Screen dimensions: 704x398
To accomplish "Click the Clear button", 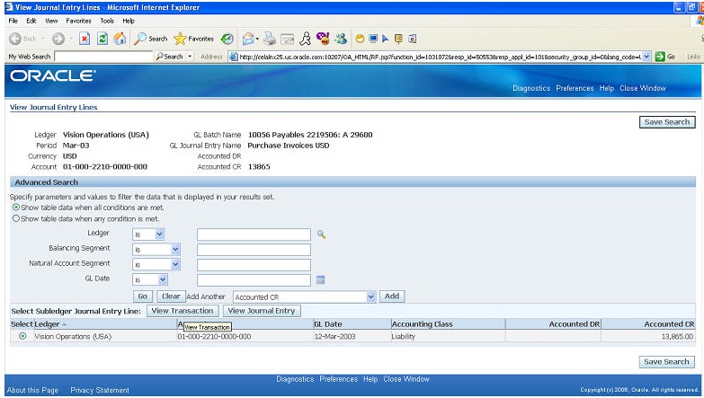I will pos(171,296).
